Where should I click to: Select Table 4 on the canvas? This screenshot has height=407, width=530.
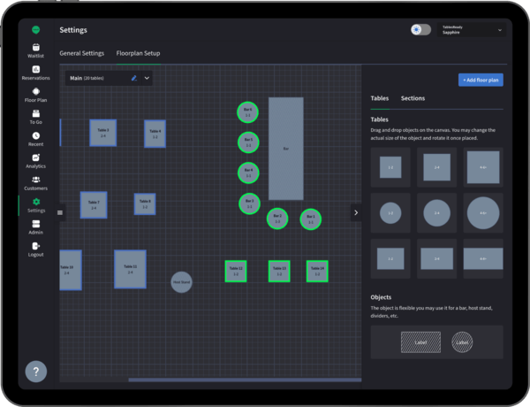155,134
